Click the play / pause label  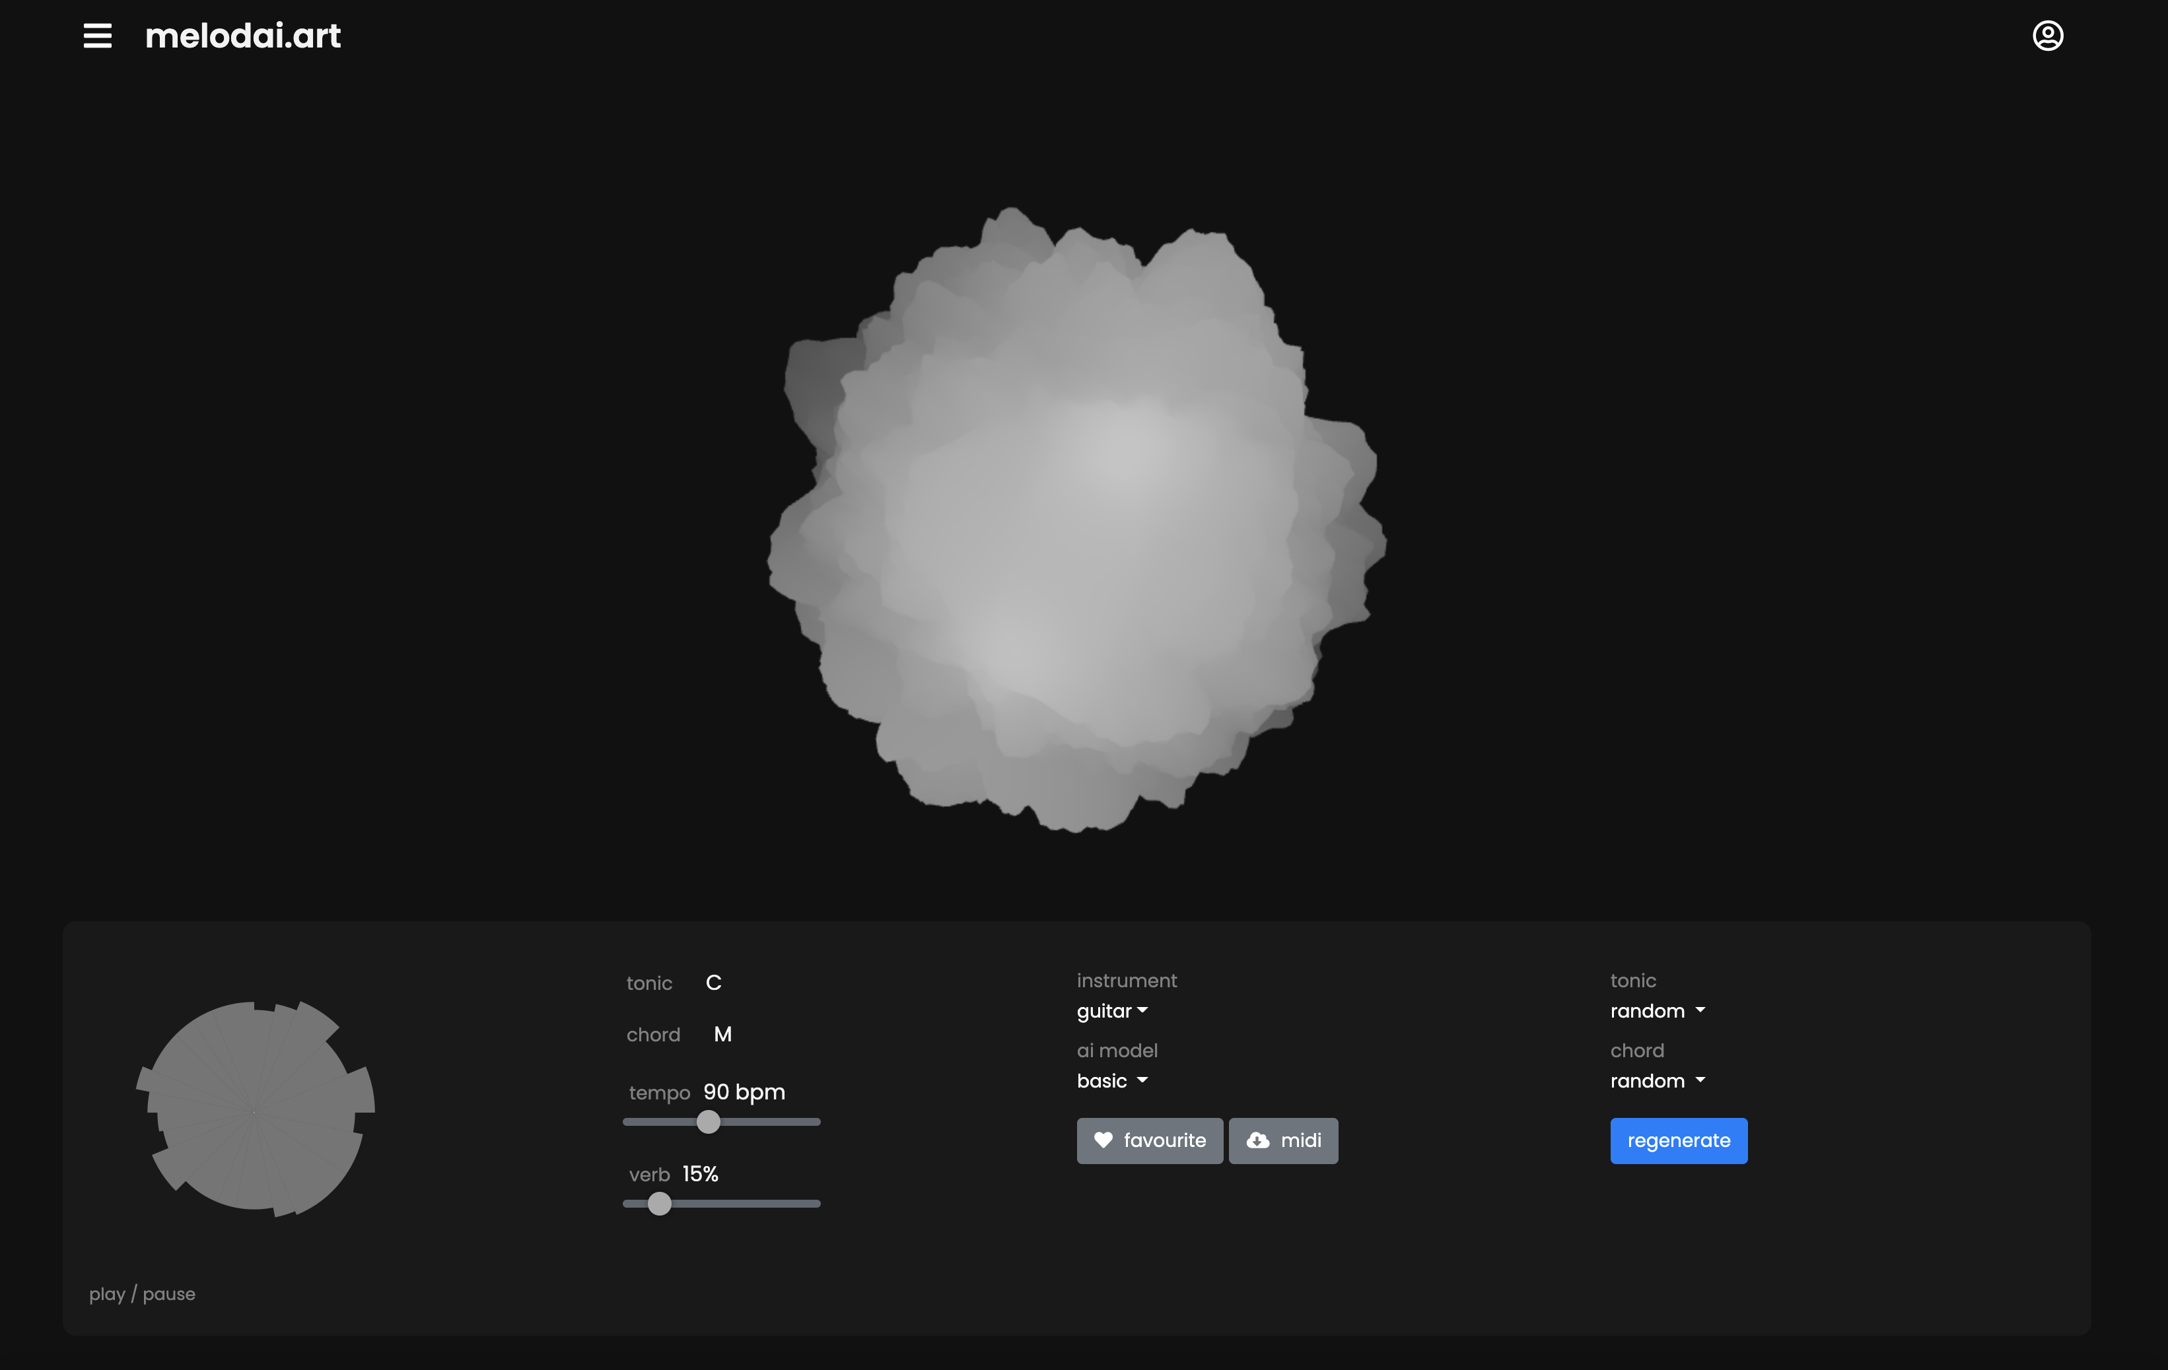142,1293
